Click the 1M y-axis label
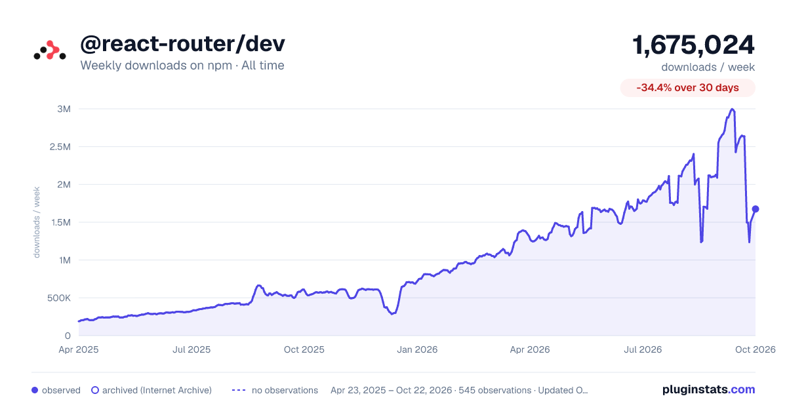 point(64,260)
